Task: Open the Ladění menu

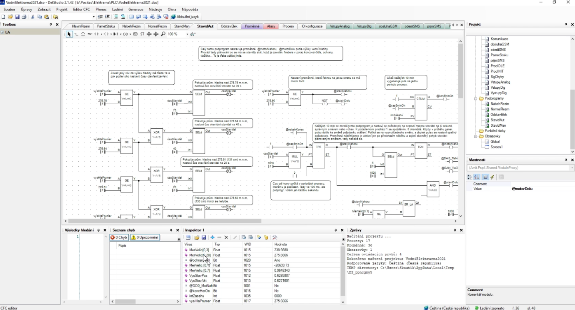Action: [x=117, y=9]
